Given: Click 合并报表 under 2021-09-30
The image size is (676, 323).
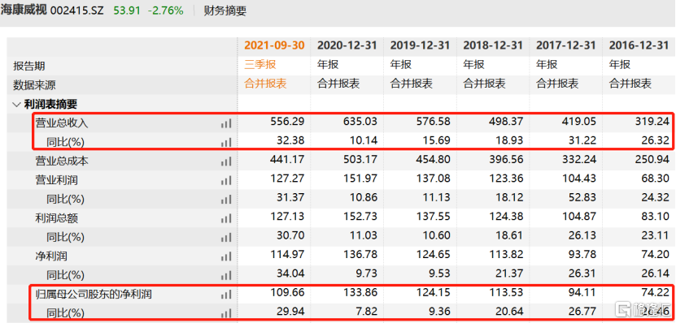Looking at the screenshot, I should click(x=265, y=84).
